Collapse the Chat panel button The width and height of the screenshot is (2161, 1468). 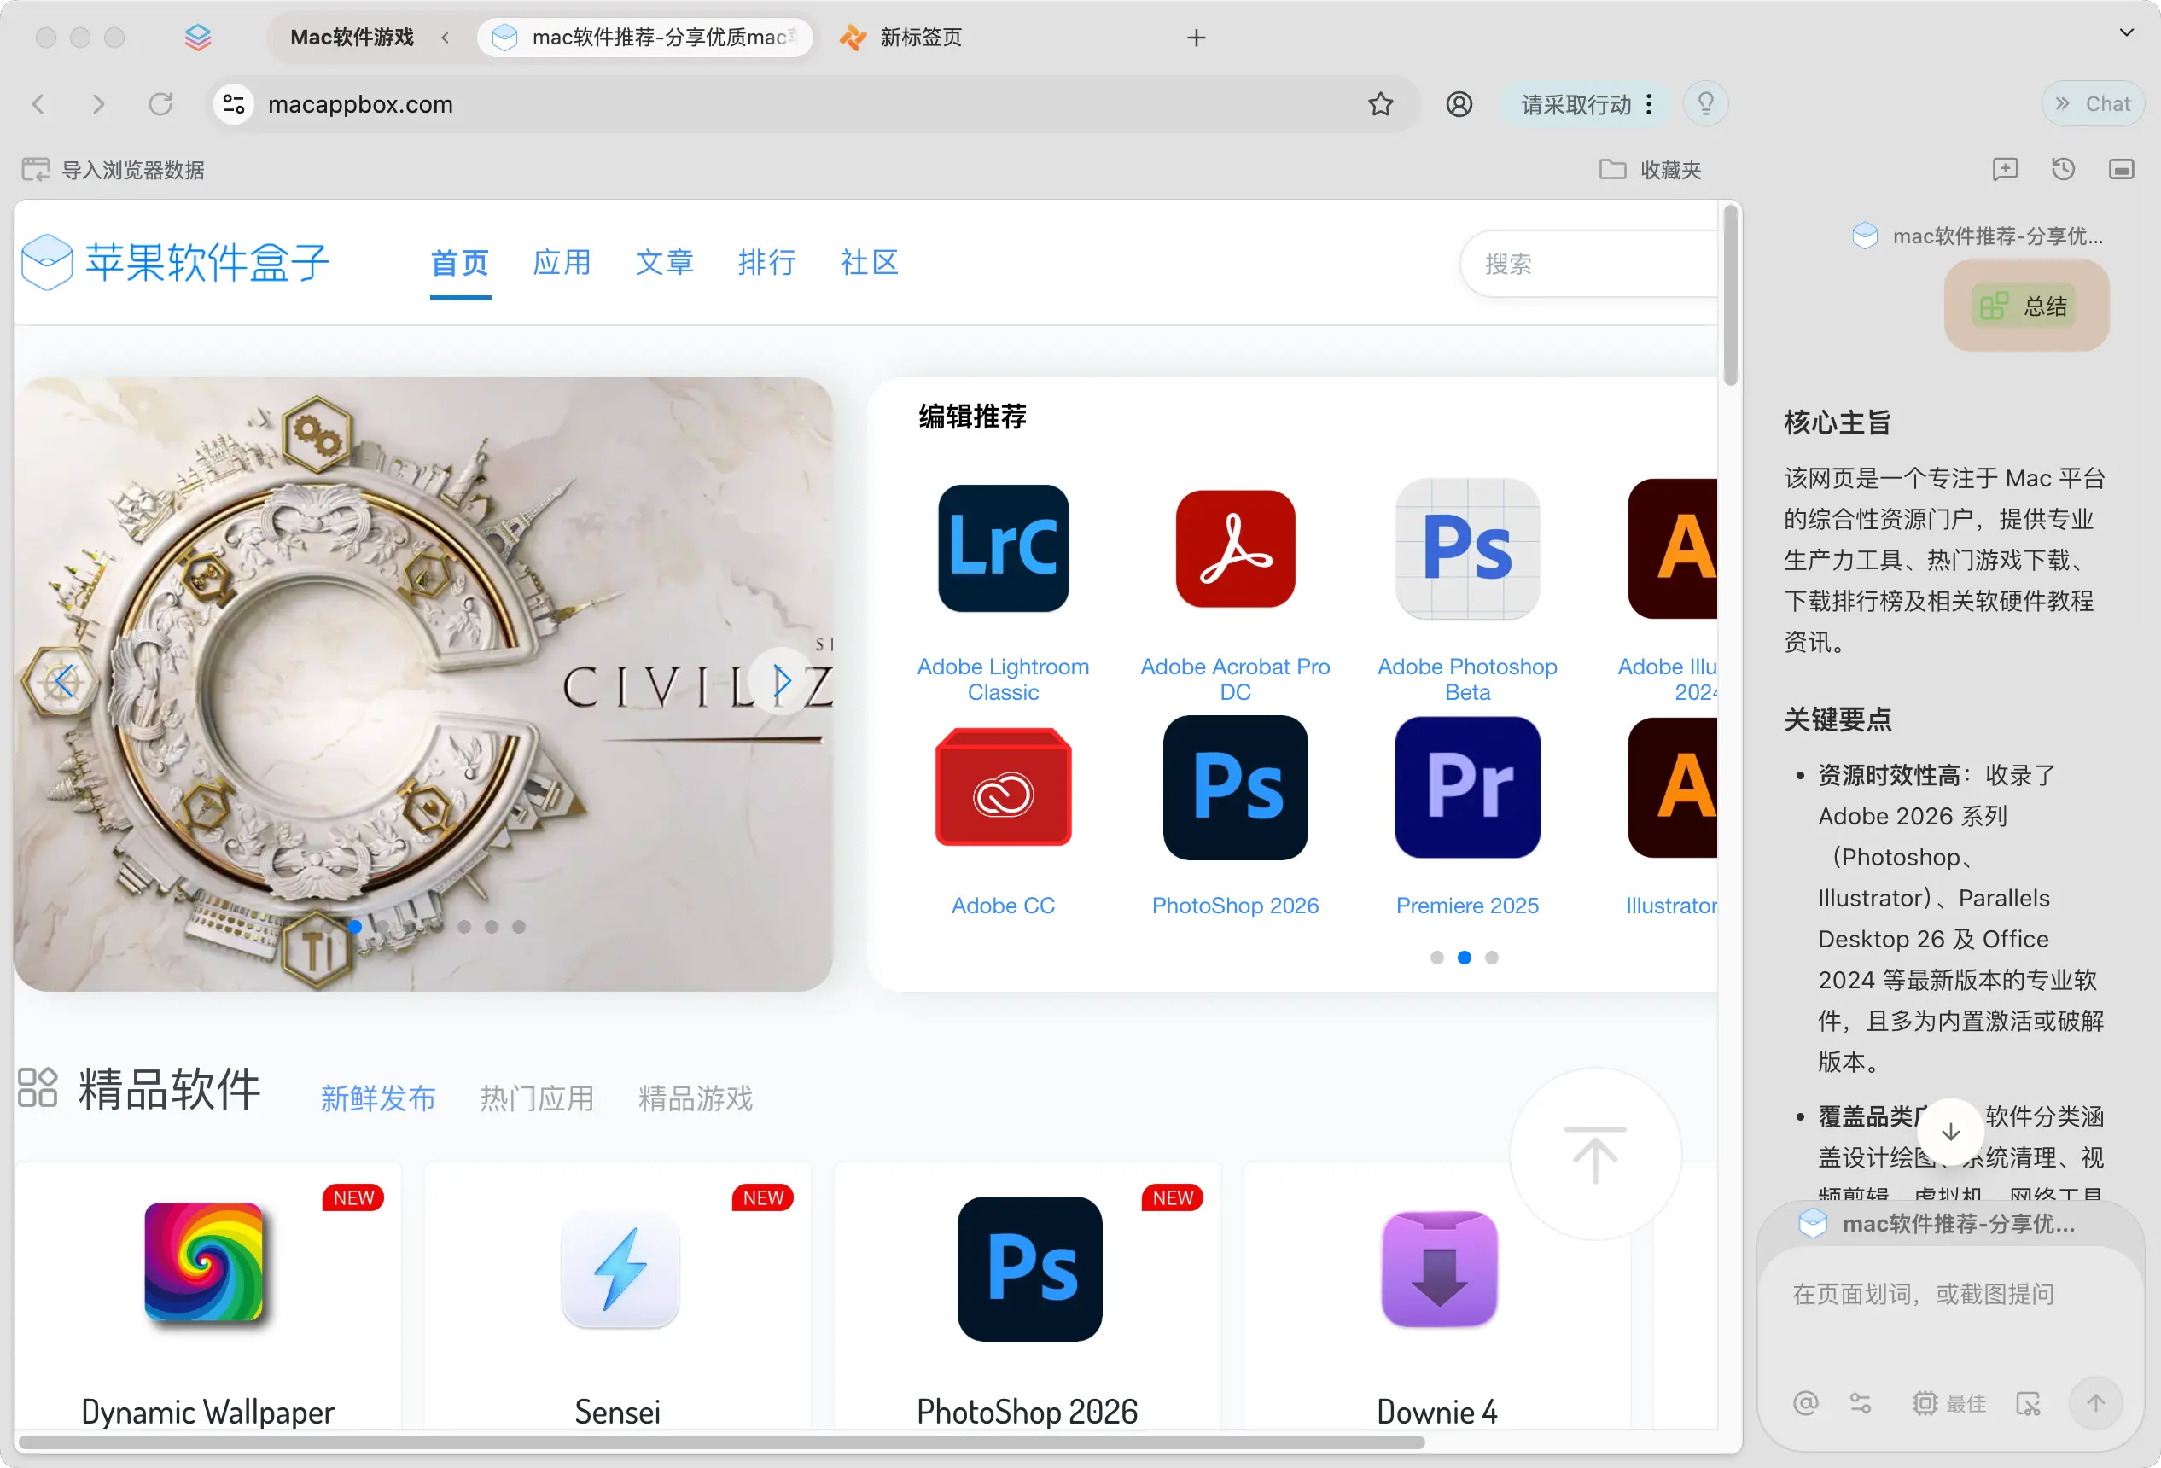coord(2092,103)
